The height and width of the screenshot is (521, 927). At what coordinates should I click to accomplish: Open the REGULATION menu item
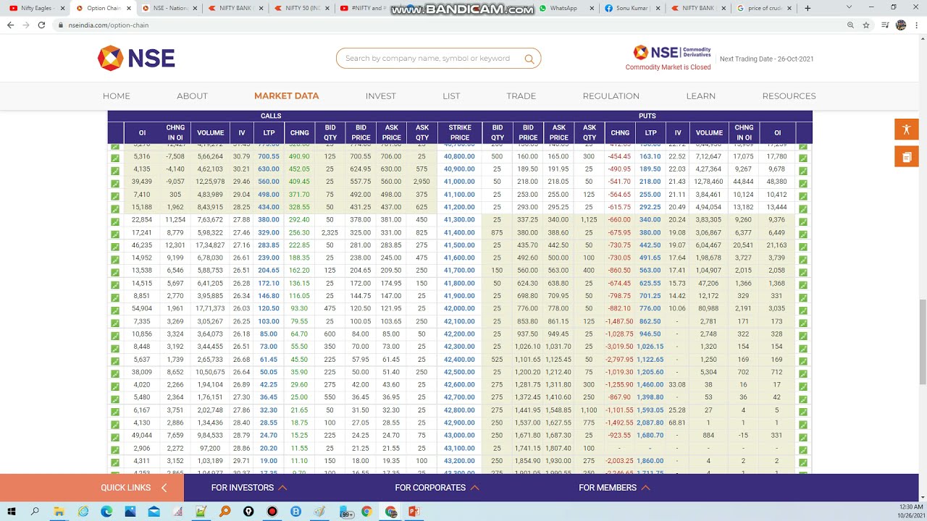click(x=611, y=96)
